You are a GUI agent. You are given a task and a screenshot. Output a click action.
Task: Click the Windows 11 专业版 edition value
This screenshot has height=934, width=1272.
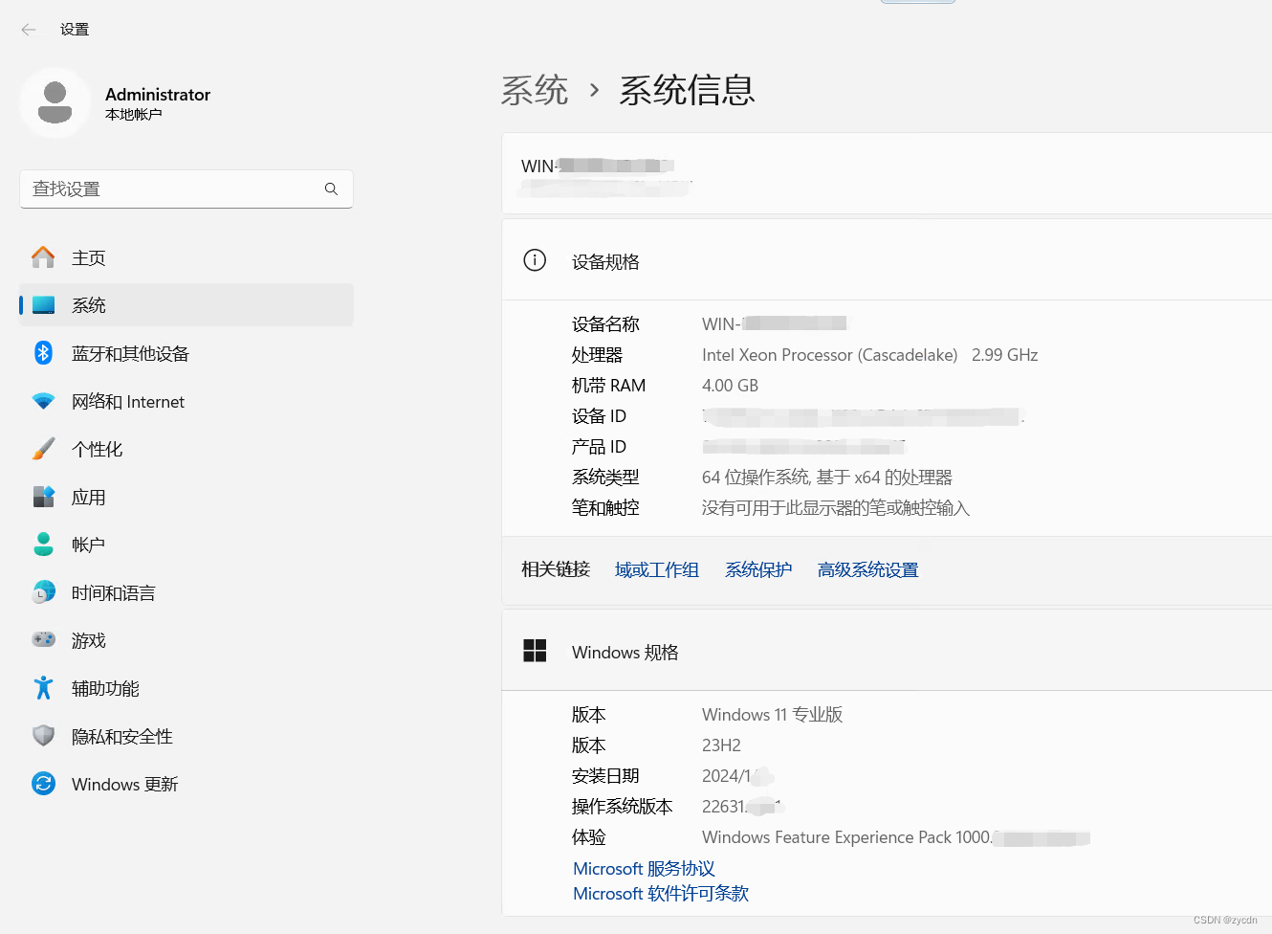(x=773, y=715)
